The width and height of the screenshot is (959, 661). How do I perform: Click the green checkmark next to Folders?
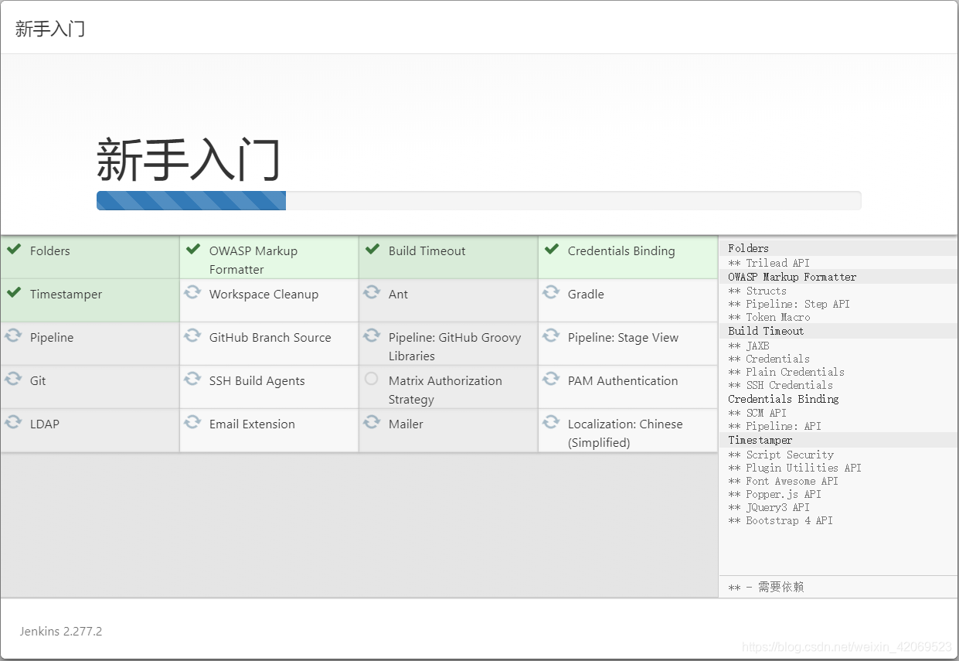(x=13, y=250)
